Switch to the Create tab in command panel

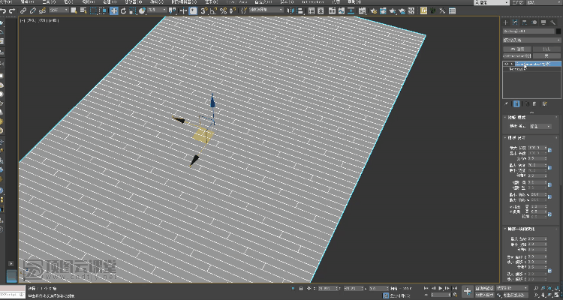[x=505, y=22]
